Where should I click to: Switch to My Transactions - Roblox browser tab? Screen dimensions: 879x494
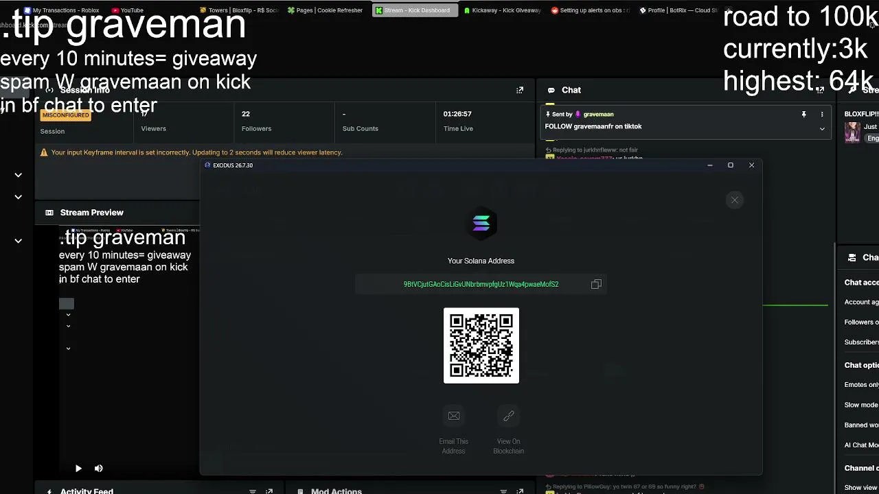tap(62, 10)
